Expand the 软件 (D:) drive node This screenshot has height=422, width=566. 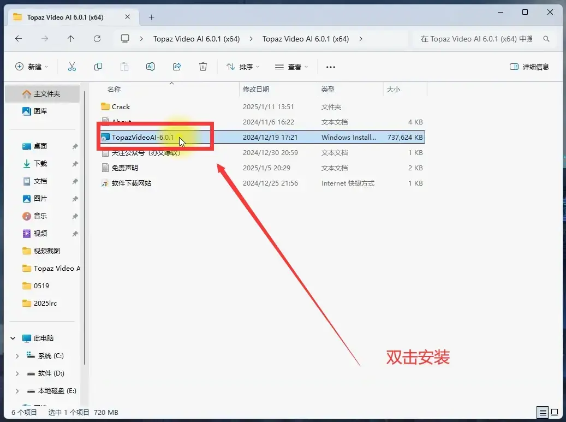tap(17, 373)
